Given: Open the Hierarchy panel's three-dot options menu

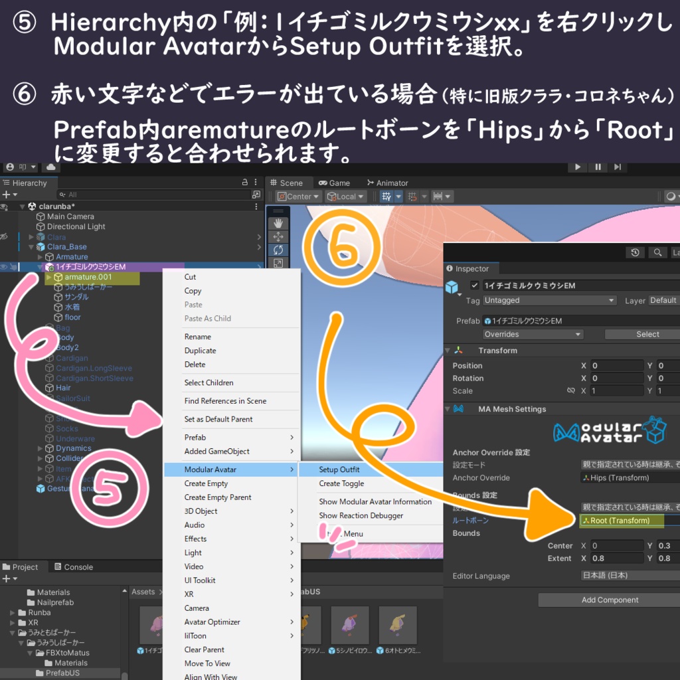Looking at the screenshot, I should 256,182.
